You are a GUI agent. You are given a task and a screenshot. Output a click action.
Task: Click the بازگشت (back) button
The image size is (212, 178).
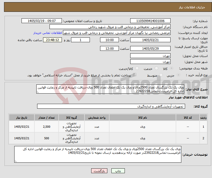click(99, 171)
